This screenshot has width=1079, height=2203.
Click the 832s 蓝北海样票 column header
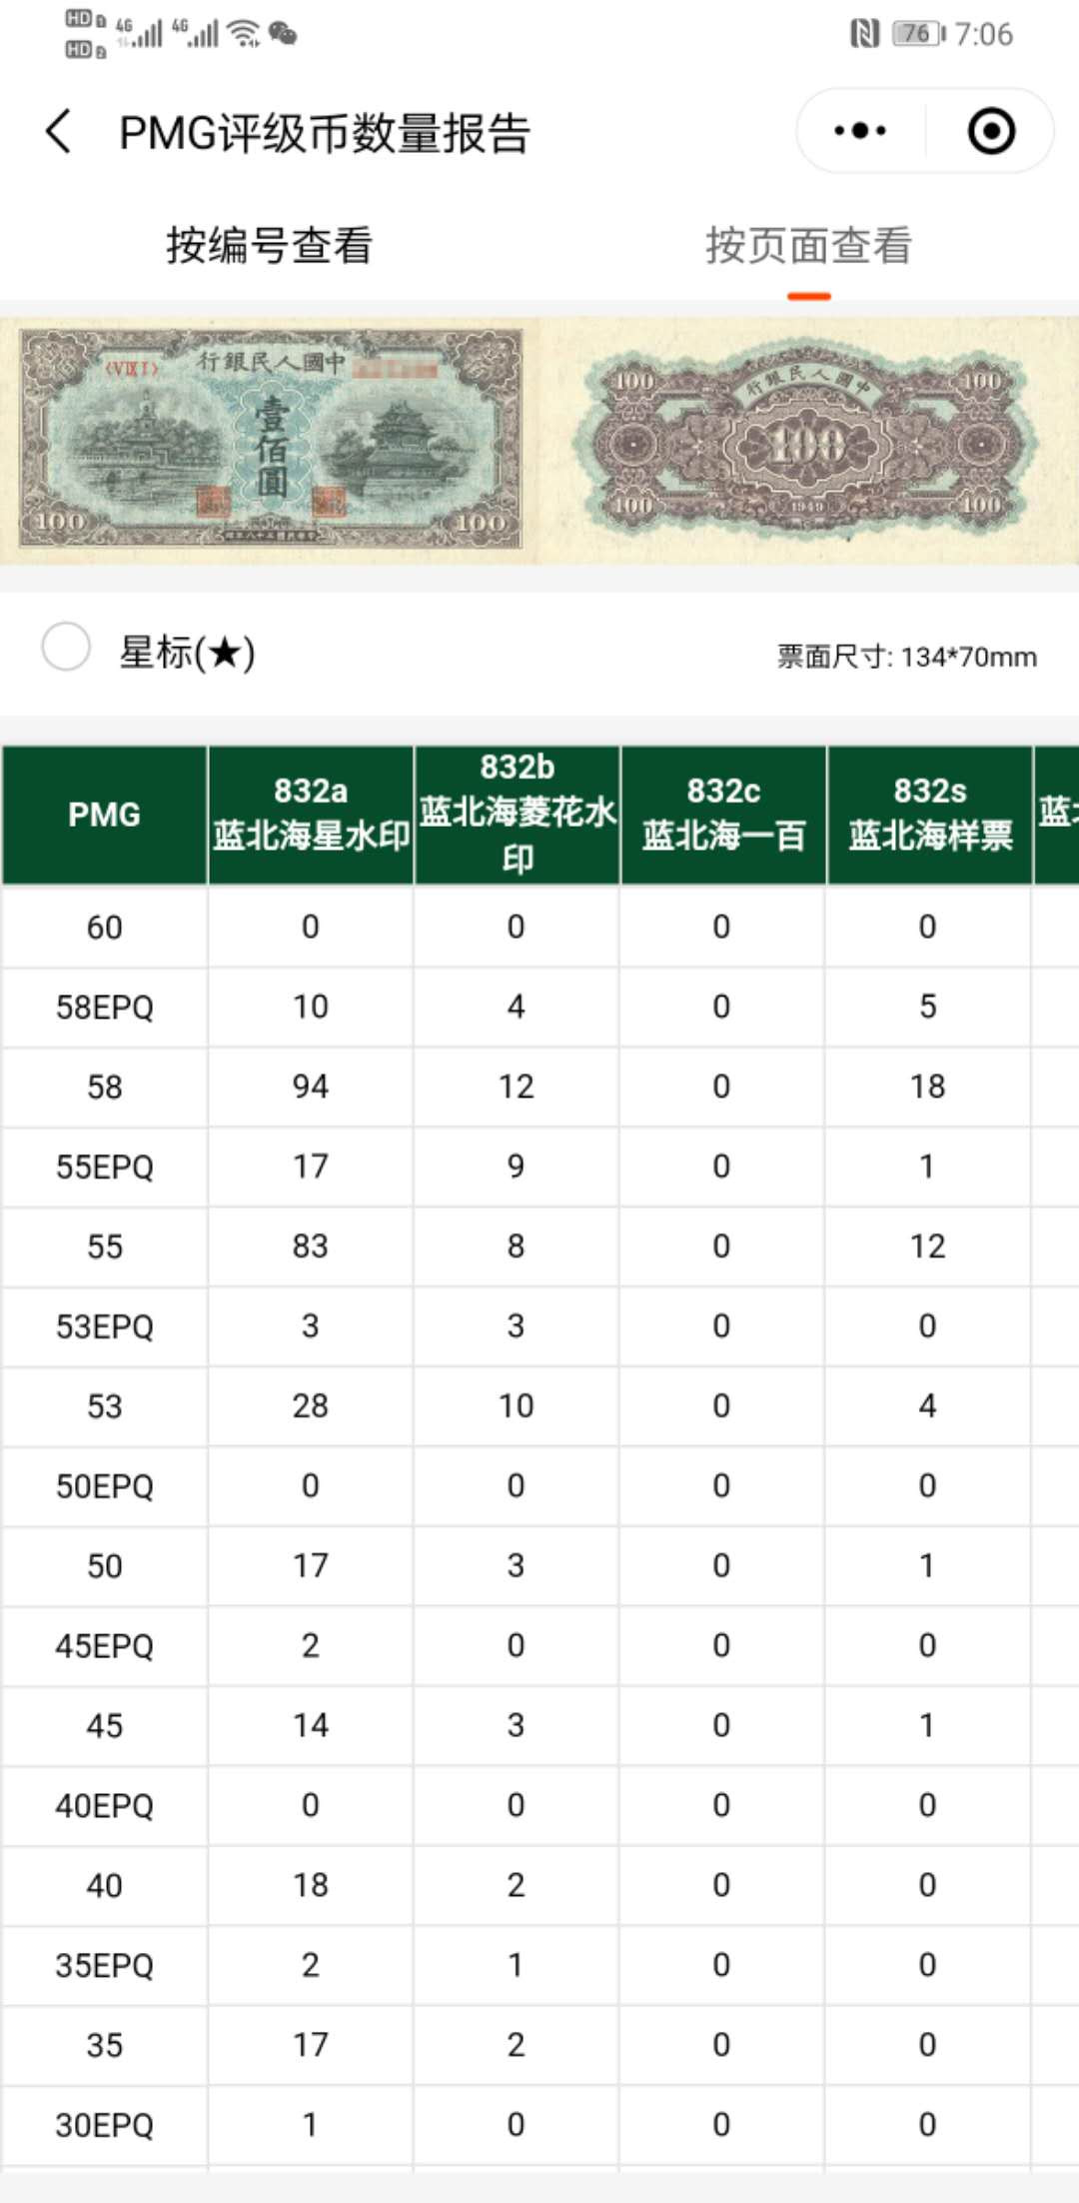click(927, 815)
